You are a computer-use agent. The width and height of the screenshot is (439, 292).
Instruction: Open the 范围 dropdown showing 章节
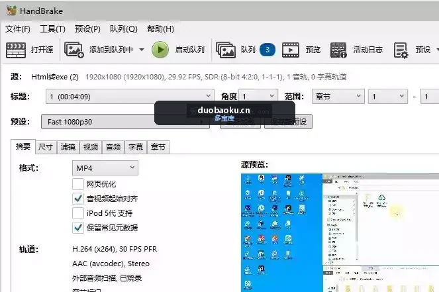coord(338,96)
